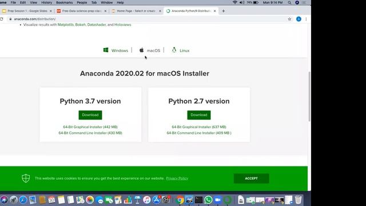This screenshot has height=206, width=366.
Task: Open the App Store from the dock
Action: click(156, 200)
